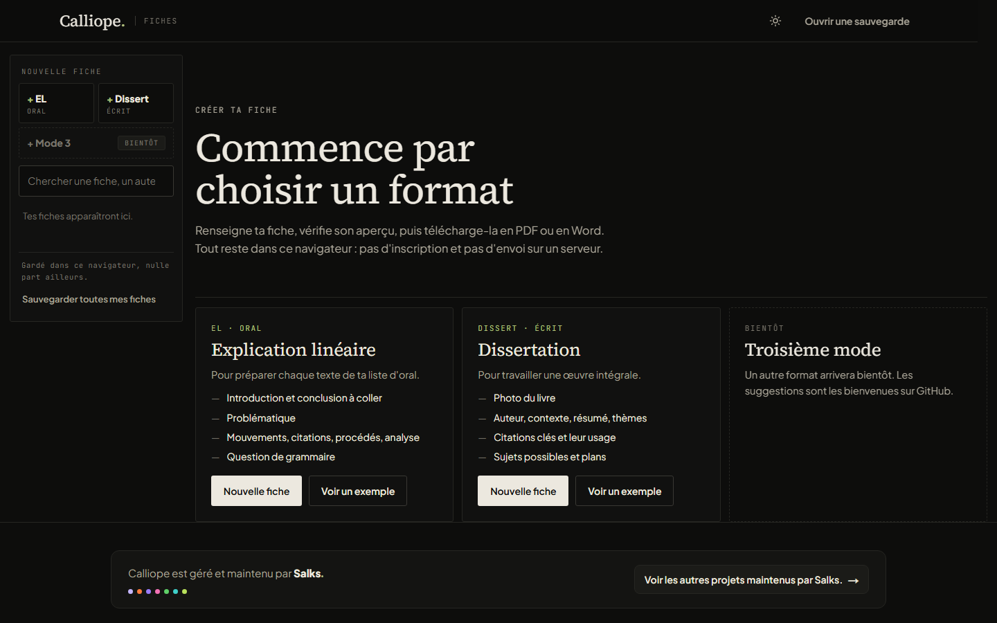View an example of a Dissertation

625,491
